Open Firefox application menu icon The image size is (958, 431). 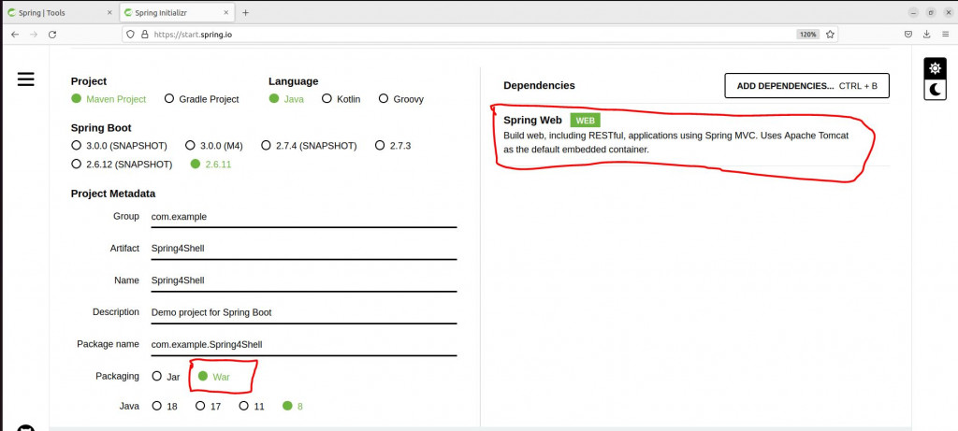[945, 35]
